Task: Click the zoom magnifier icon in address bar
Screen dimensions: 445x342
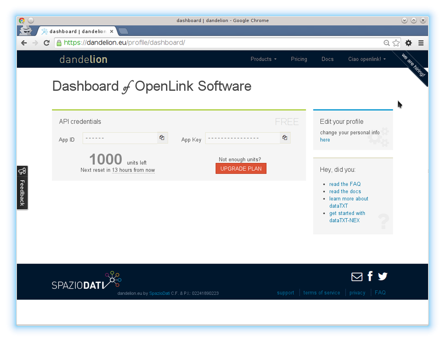Action: [387, 43]
